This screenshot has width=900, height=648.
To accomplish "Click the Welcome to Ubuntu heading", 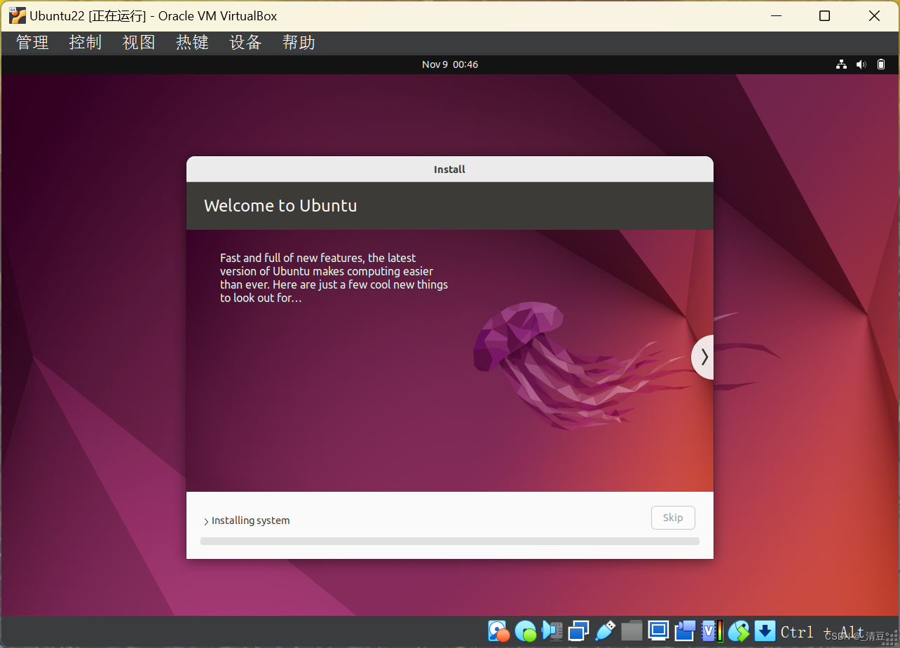I will tap(280, 206).
